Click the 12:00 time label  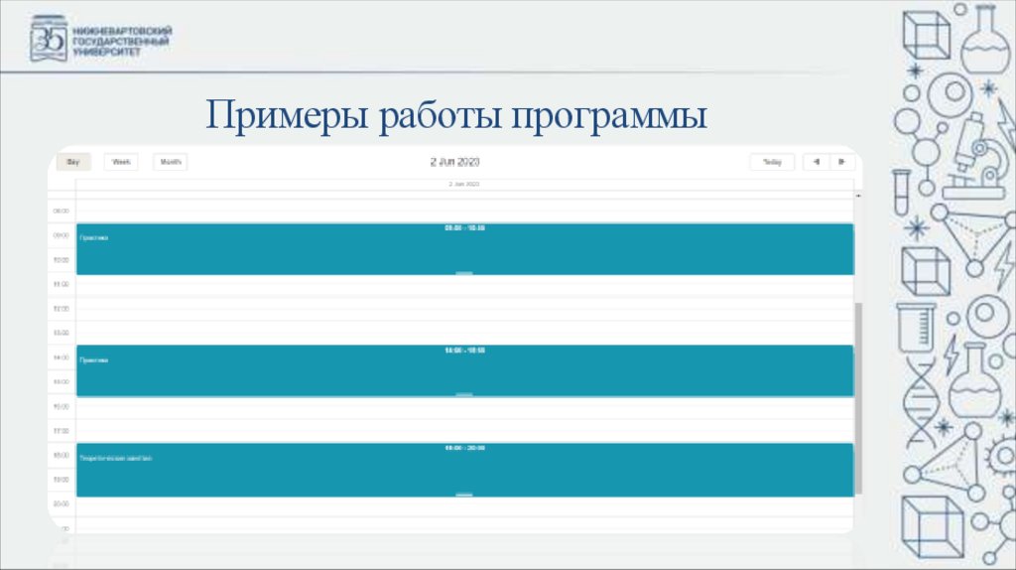tap(61, 309)
